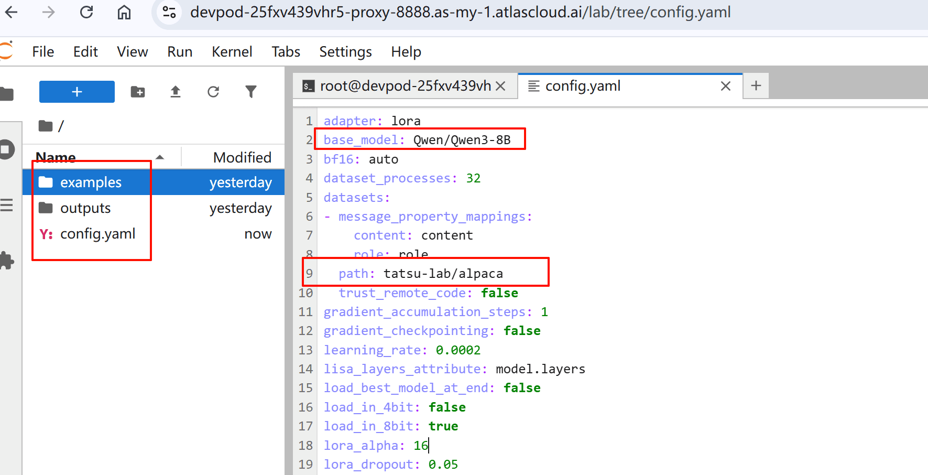Click the browser address bar URL
This screenshot has width=928, height=475.
(x=460, y=12)
